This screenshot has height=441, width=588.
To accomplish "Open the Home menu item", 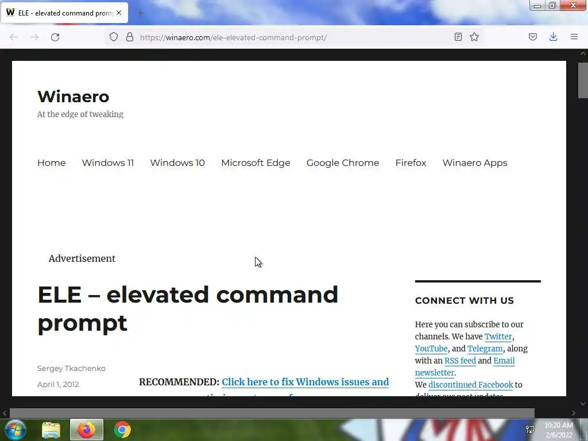I will (51, 163).
